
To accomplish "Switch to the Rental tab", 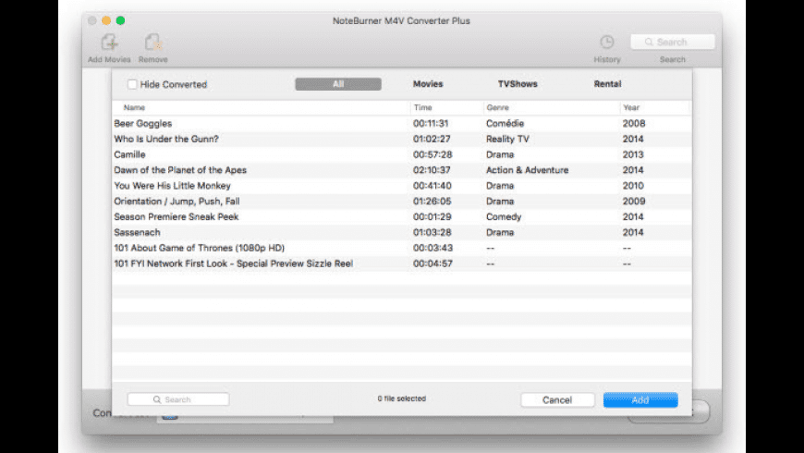I will click(607, 84).
